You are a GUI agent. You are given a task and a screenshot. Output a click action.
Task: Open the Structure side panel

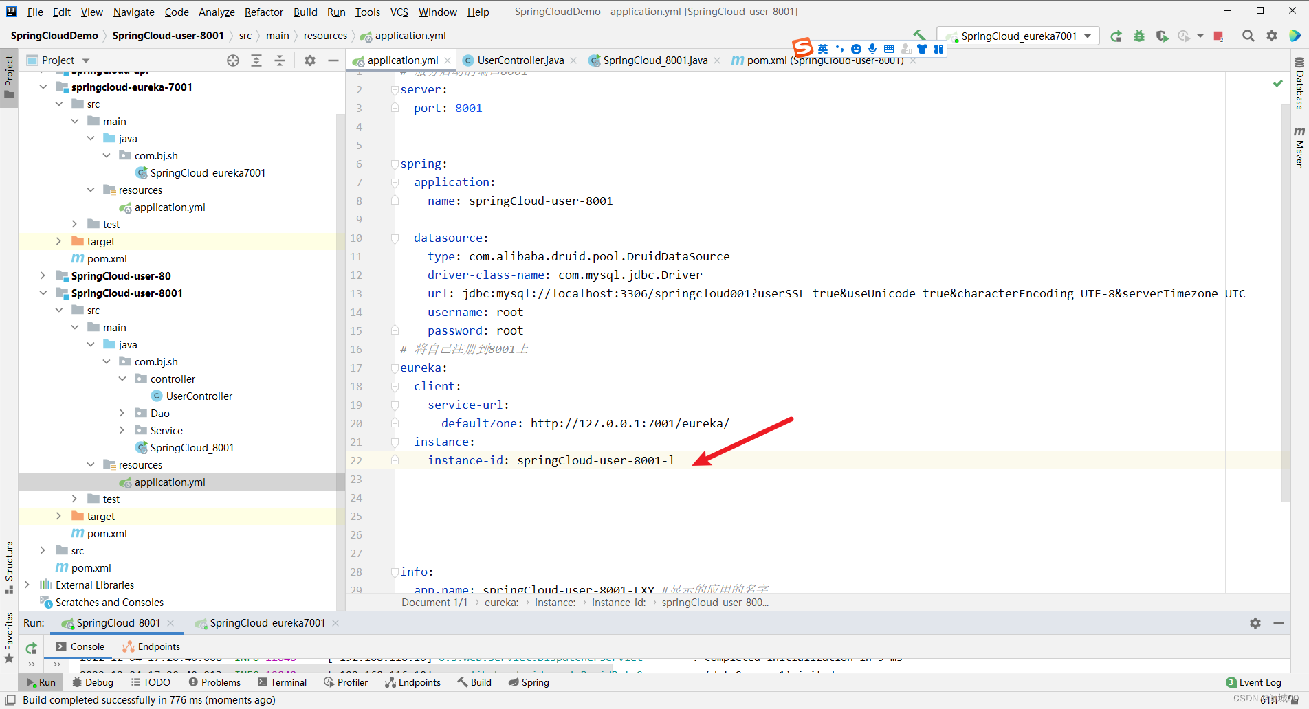(9, 568)
